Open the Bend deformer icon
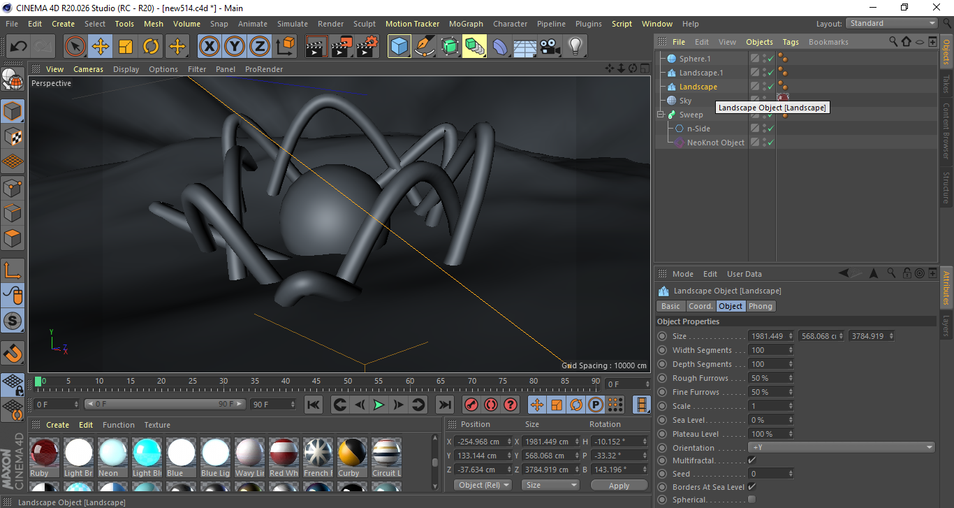The image size is (954, 508). tap(500, 47)
